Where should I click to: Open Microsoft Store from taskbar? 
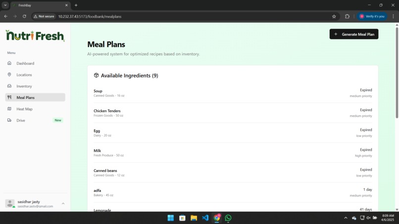tap(182, 218)
